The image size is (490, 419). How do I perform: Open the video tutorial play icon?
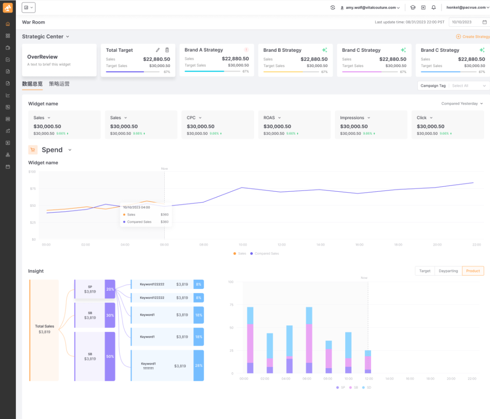point(423,8)
